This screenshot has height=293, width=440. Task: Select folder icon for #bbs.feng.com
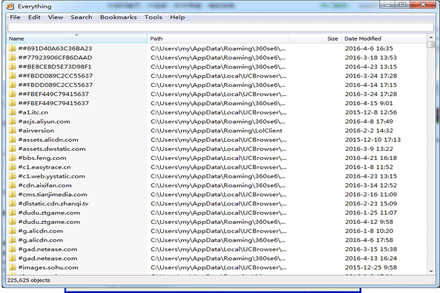click(12, 158)
